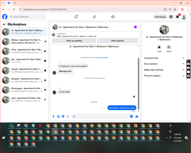Click the chat scrollbar thumb
The height and width of the screenshot is (153, 191).
coord(139,83)
